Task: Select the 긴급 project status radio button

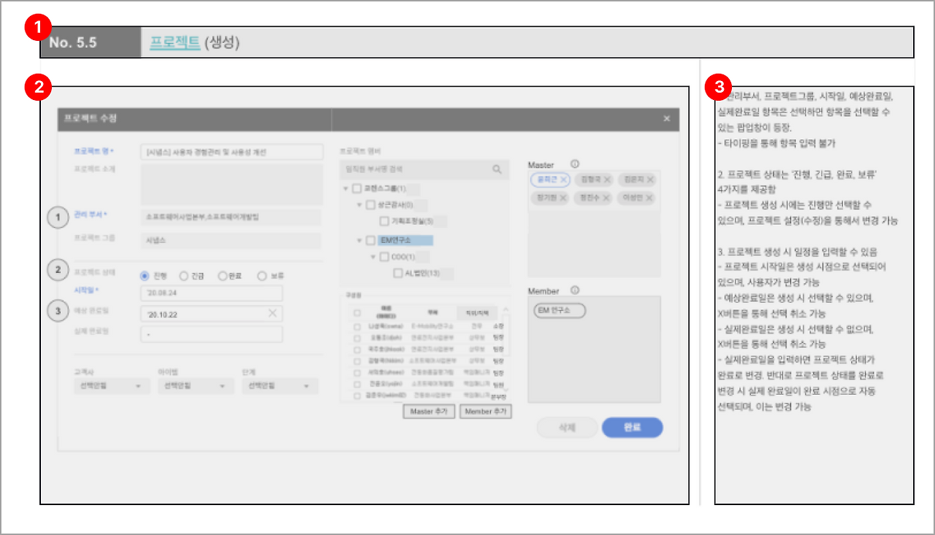Action: (184, 276)
